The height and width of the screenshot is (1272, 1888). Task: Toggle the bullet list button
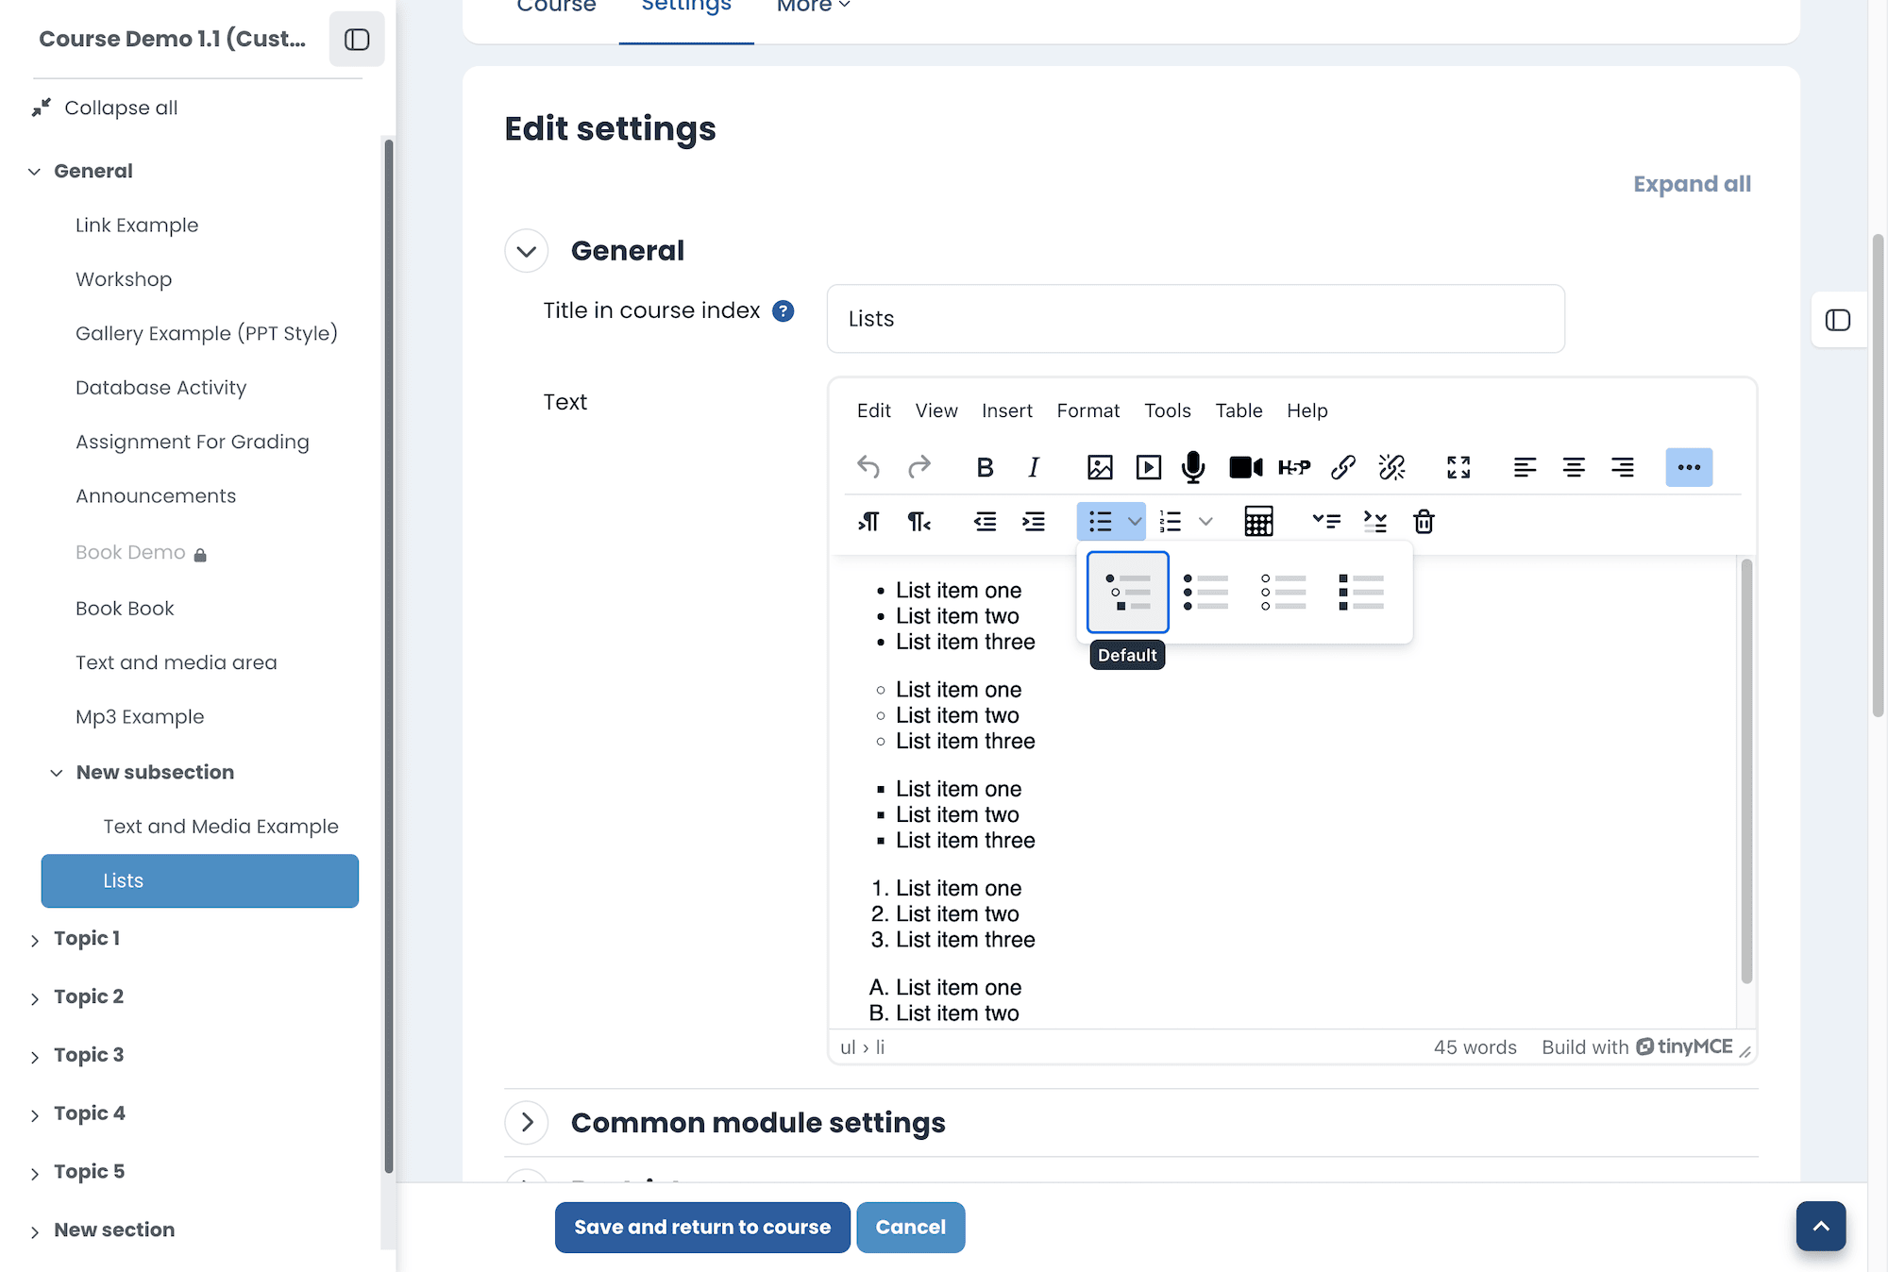1100,521
